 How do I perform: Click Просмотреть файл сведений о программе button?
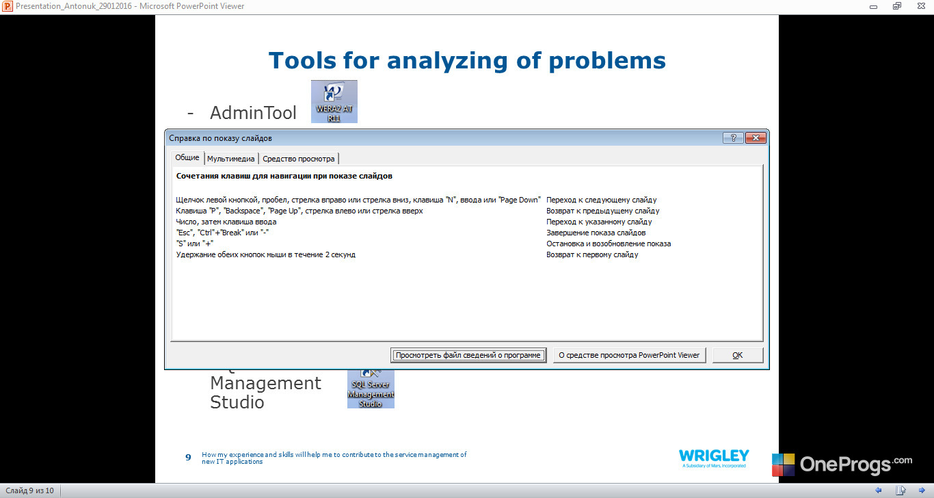coord(468,355)
